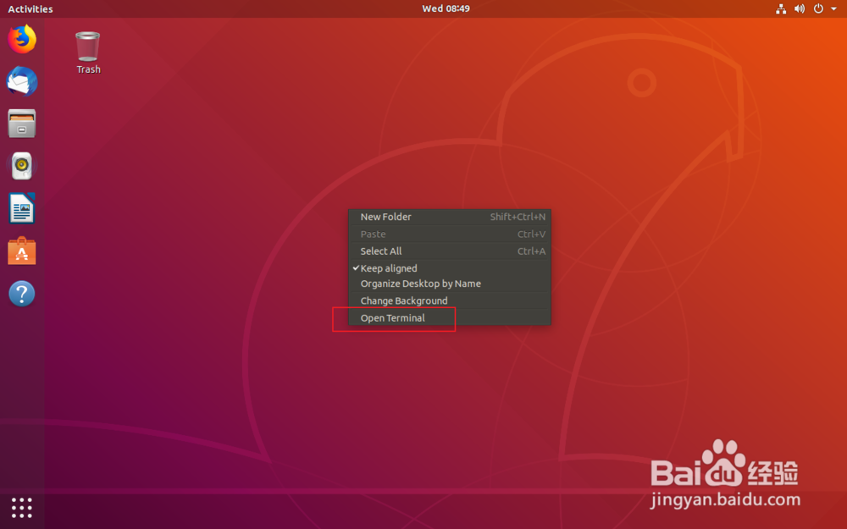Click the power icon in top bar
The height and width of the screenshot is (529, 847).
point(818,8)
